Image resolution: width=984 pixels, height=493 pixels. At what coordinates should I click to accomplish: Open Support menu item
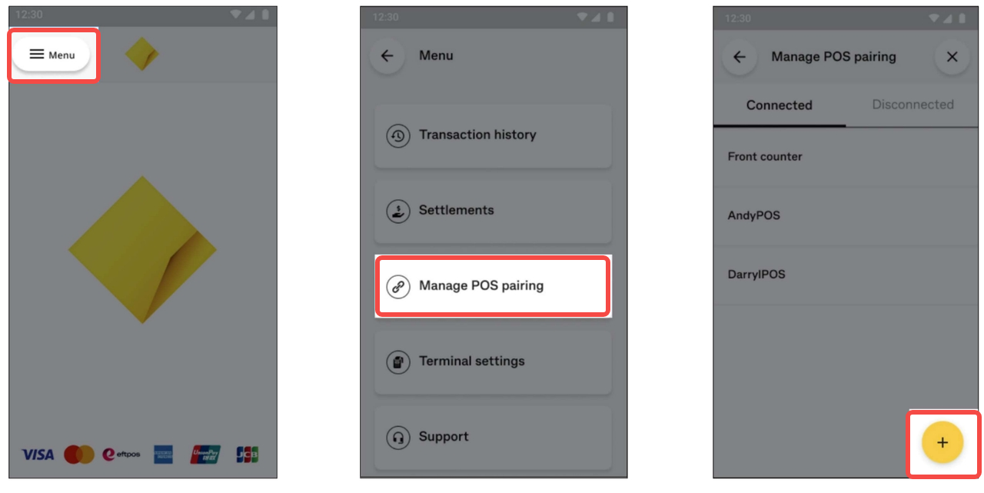493,437
